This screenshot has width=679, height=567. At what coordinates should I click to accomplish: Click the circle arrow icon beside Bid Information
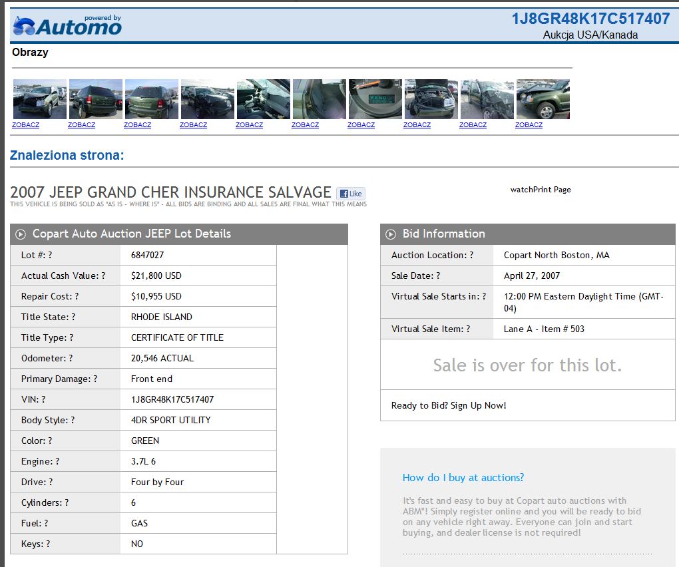click(x=390, y=234)
